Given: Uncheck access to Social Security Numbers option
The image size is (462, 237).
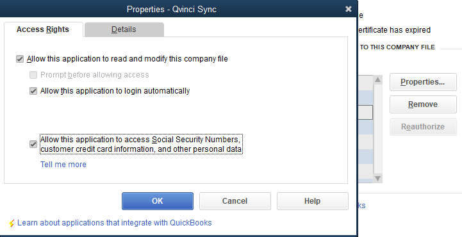Looking at the screenshot, I should [x=33, y=144].
